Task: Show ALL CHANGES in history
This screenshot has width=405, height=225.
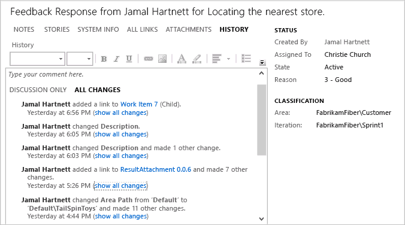Action: (x=98, y=90)
